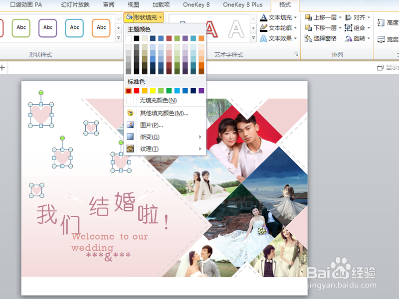The image size is (399, 299).
Task: Open 组合 group dropdown
Action: (x=358, y=28)
